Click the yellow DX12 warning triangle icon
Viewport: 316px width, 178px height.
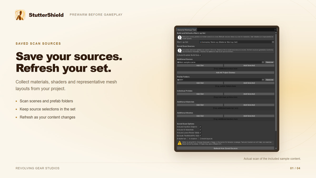(180, 143)
